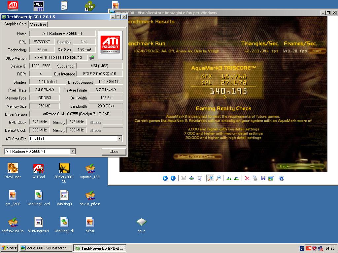Click red security shield tray icon

[315, 248]
